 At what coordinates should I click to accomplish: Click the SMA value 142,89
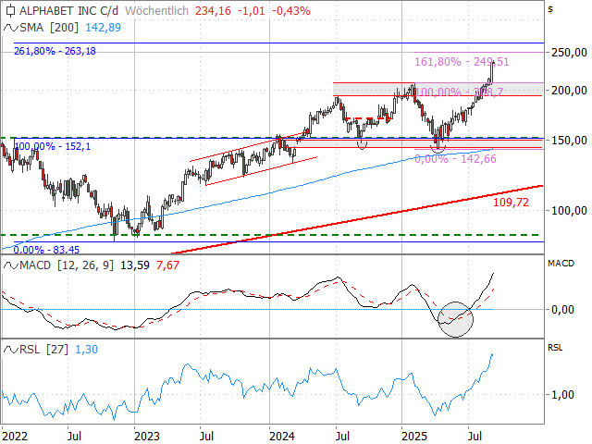[103, 28]
